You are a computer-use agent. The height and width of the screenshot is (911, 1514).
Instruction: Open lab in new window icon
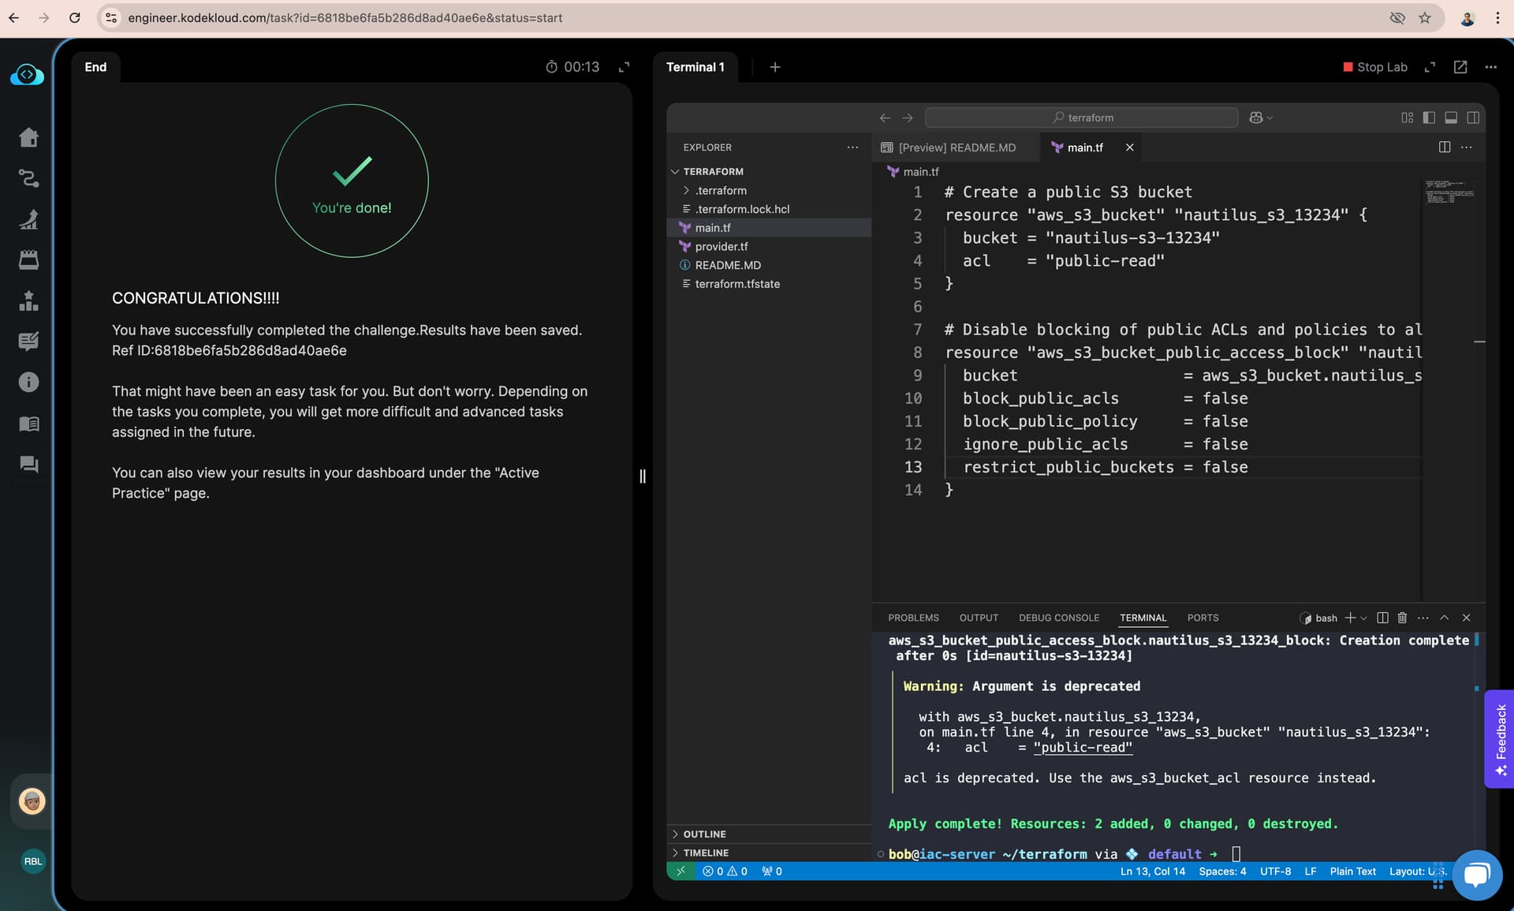coord(1460,67)
